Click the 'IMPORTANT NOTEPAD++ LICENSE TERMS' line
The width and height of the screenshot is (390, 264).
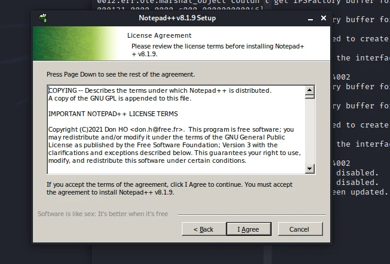[x=112, y=114]
